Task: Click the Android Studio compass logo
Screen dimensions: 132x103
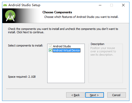Action: point(10,16)
